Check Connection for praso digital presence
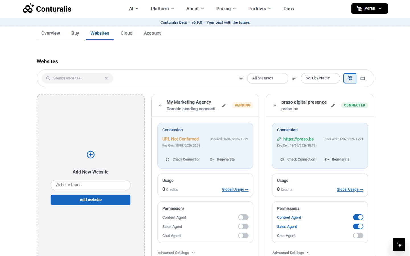The width and height of the screenshot is (410, 256). pyautogui.click(x=298, y=160)
